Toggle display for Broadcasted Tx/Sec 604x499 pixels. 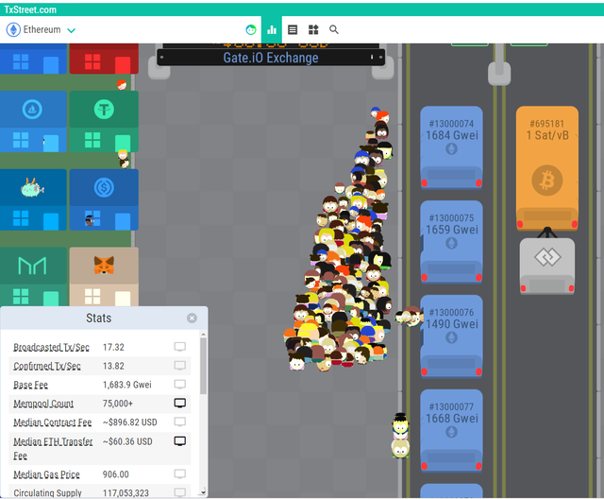pyautogui.click(x=180, y=347)
